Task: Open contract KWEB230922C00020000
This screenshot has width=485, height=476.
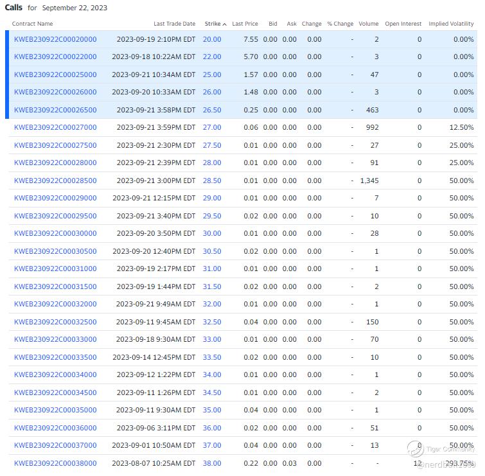Action: (55, 39)
